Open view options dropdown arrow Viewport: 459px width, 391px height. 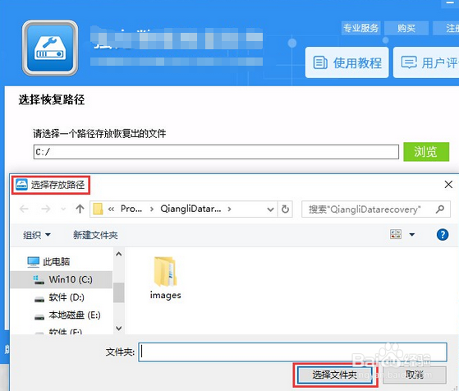pos(412,235)
